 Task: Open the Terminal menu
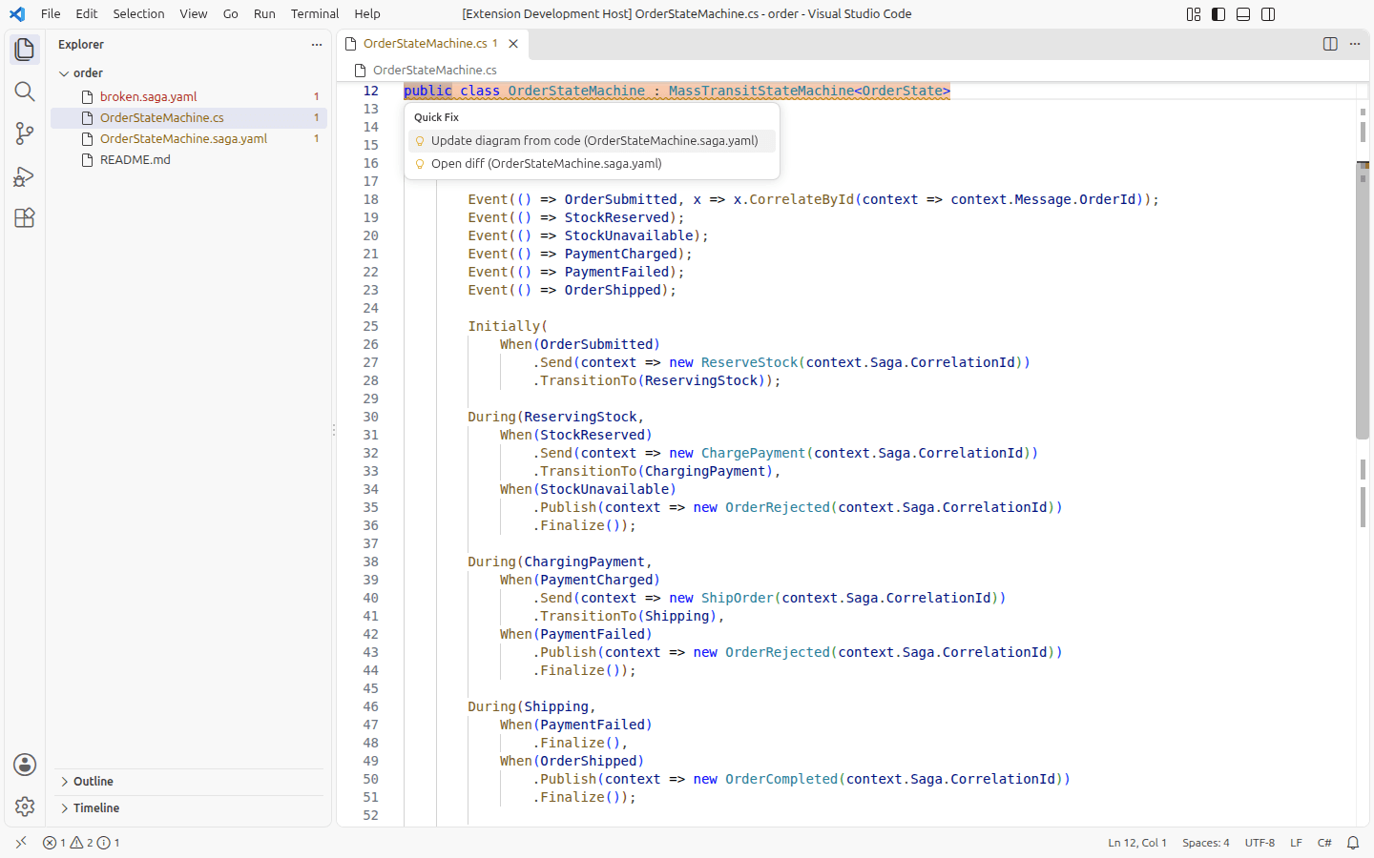tap(315, 14)
